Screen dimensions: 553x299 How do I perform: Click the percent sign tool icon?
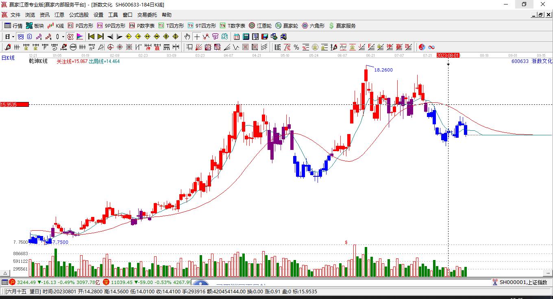[296, 47]
